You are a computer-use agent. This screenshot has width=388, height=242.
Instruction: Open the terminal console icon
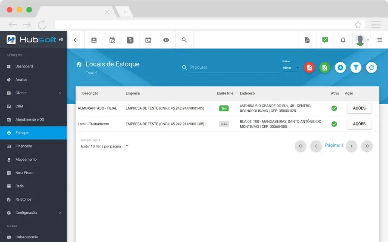[x=148, y=40]
